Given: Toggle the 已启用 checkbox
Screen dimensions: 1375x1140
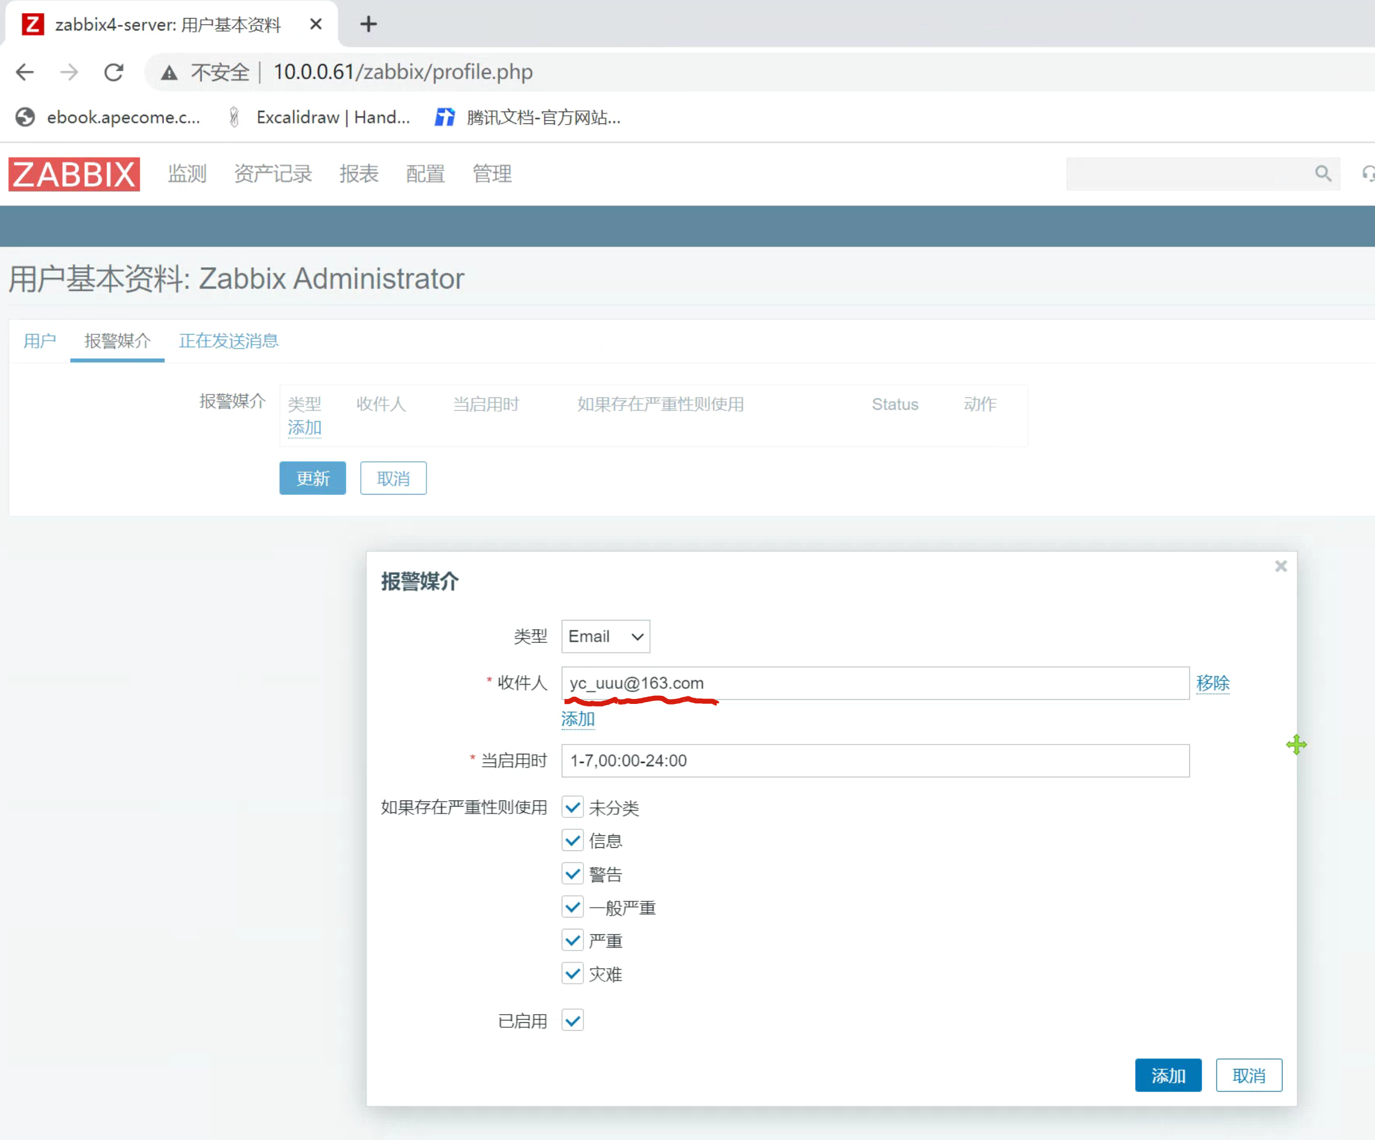Looking at the screenshot, I should click(572, 1020).
